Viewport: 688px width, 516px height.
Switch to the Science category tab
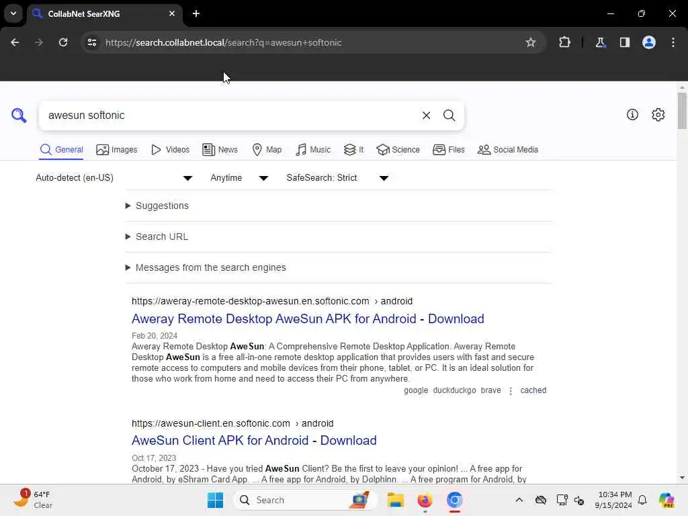[398, 150]
